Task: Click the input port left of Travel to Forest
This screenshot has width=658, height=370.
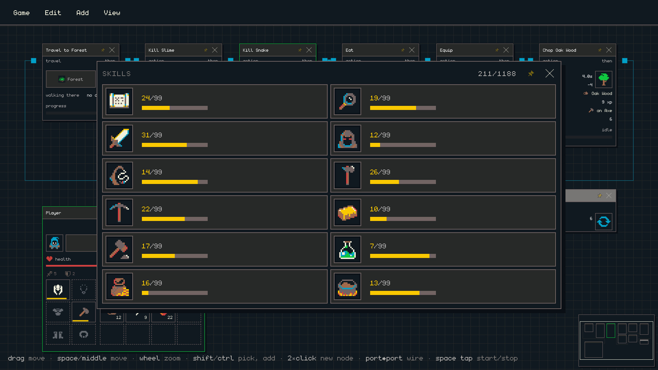Action: (34, 61)
